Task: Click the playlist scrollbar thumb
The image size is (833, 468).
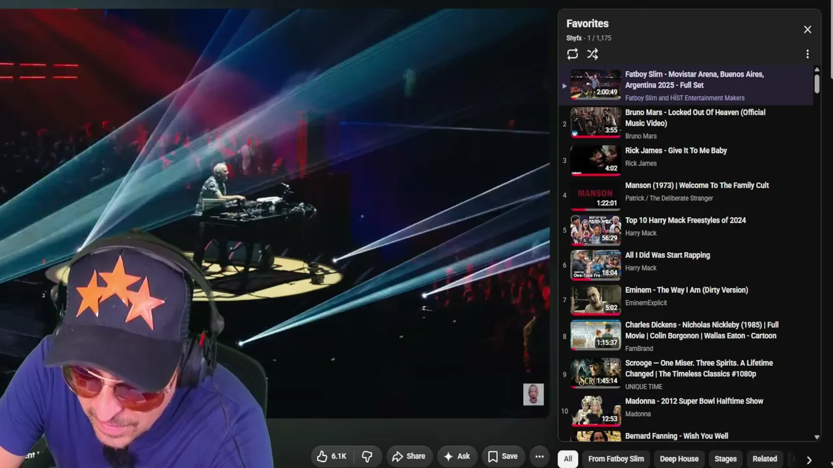Action: (x=817, y=83)
